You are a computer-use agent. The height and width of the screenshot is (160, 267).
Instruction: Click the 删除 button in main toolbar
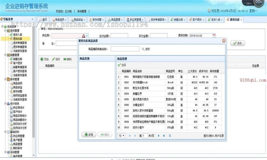tap(68, 59)
